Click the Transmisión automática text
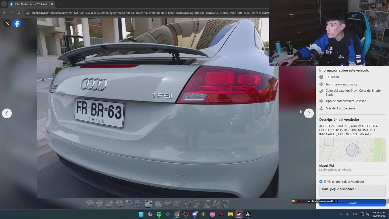The height and width of the screenshot is (219, 389). point(341,84)
